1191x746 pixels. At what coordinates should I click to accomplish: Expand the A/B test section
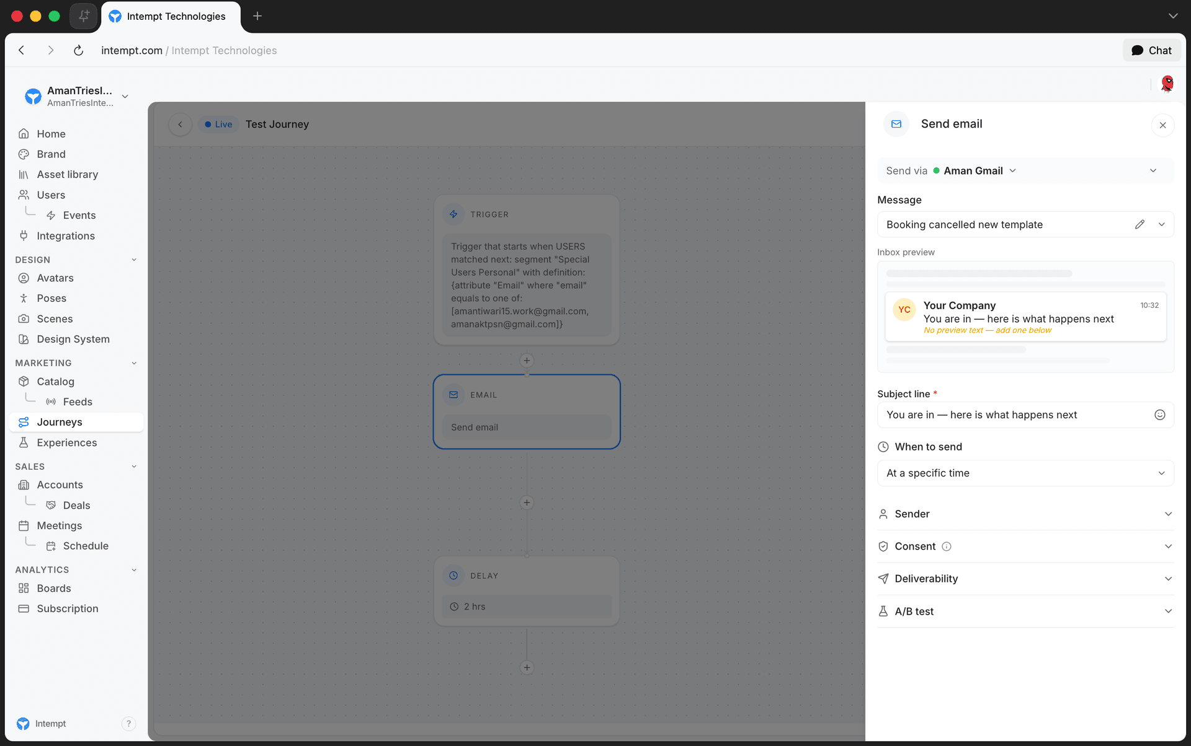pyautogui.click(x=1025, y=612)
